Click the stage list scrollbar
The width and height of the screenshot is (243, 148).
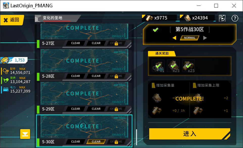(x=136, y=137)
